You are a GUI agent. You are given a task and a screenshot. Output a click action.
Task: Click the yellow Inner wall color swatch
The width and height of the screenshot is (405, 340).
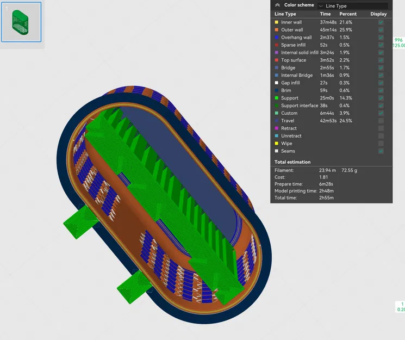point(277,22)
